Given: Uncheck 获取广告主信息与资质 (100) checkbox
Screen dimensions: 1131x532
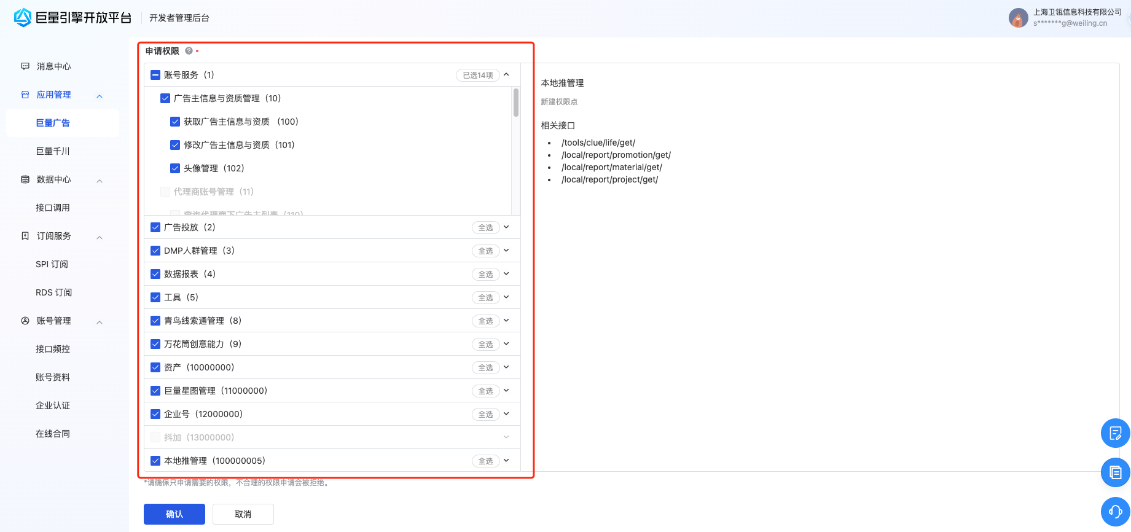Looking at the screenshot, I should click(175, 122).
